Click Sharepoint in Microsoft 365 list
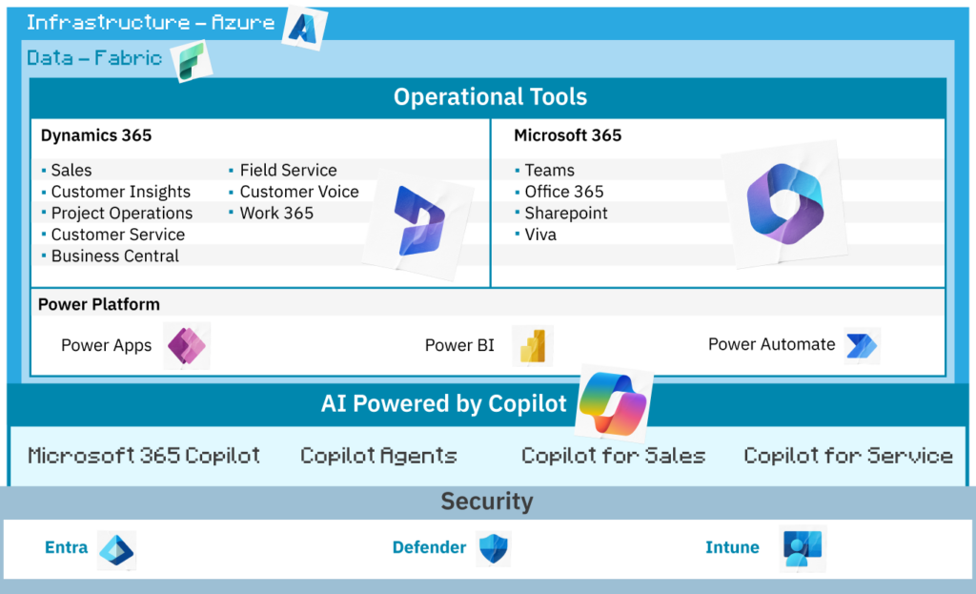 [565, 213]
